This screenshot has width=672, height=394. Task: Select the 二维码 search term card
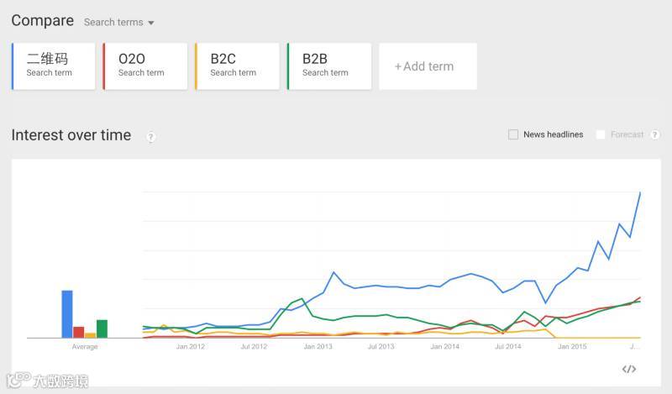tap(54, 66)
